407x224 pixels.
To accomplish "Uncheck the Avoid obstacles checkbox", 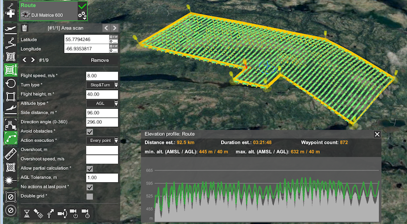I will tap(90, 132).
